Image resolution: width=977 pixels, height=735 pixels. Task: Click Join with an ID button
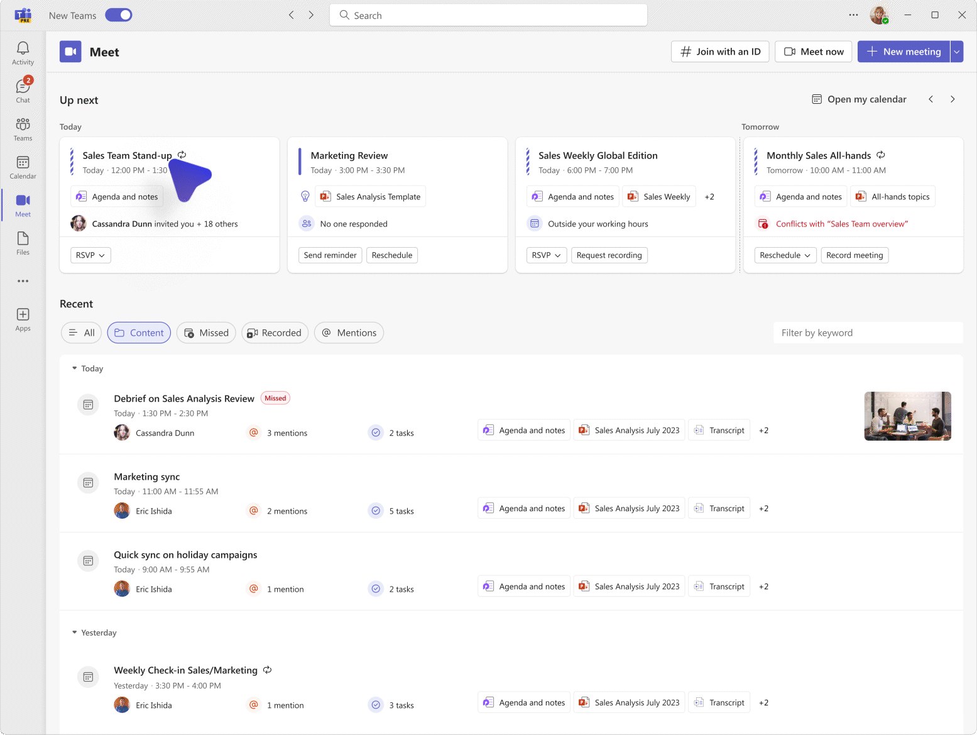tap(720, 52)
